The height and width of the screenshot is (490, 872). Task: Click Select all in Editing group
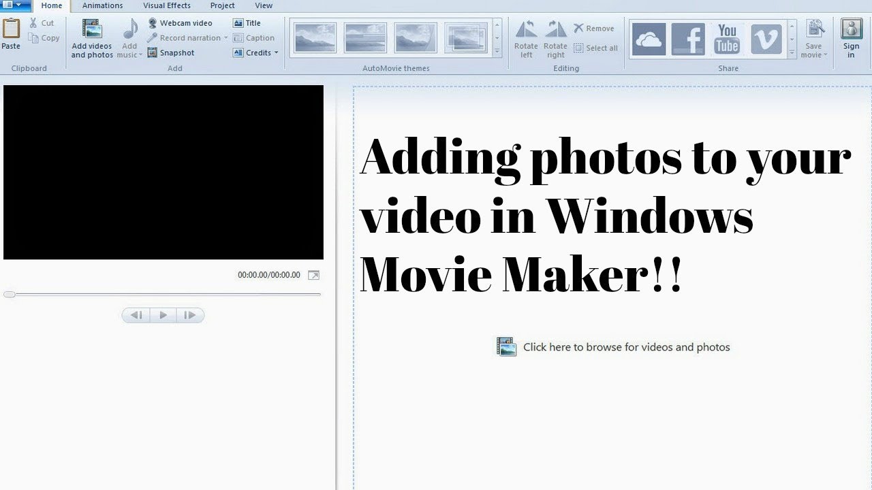click(596, 48)
